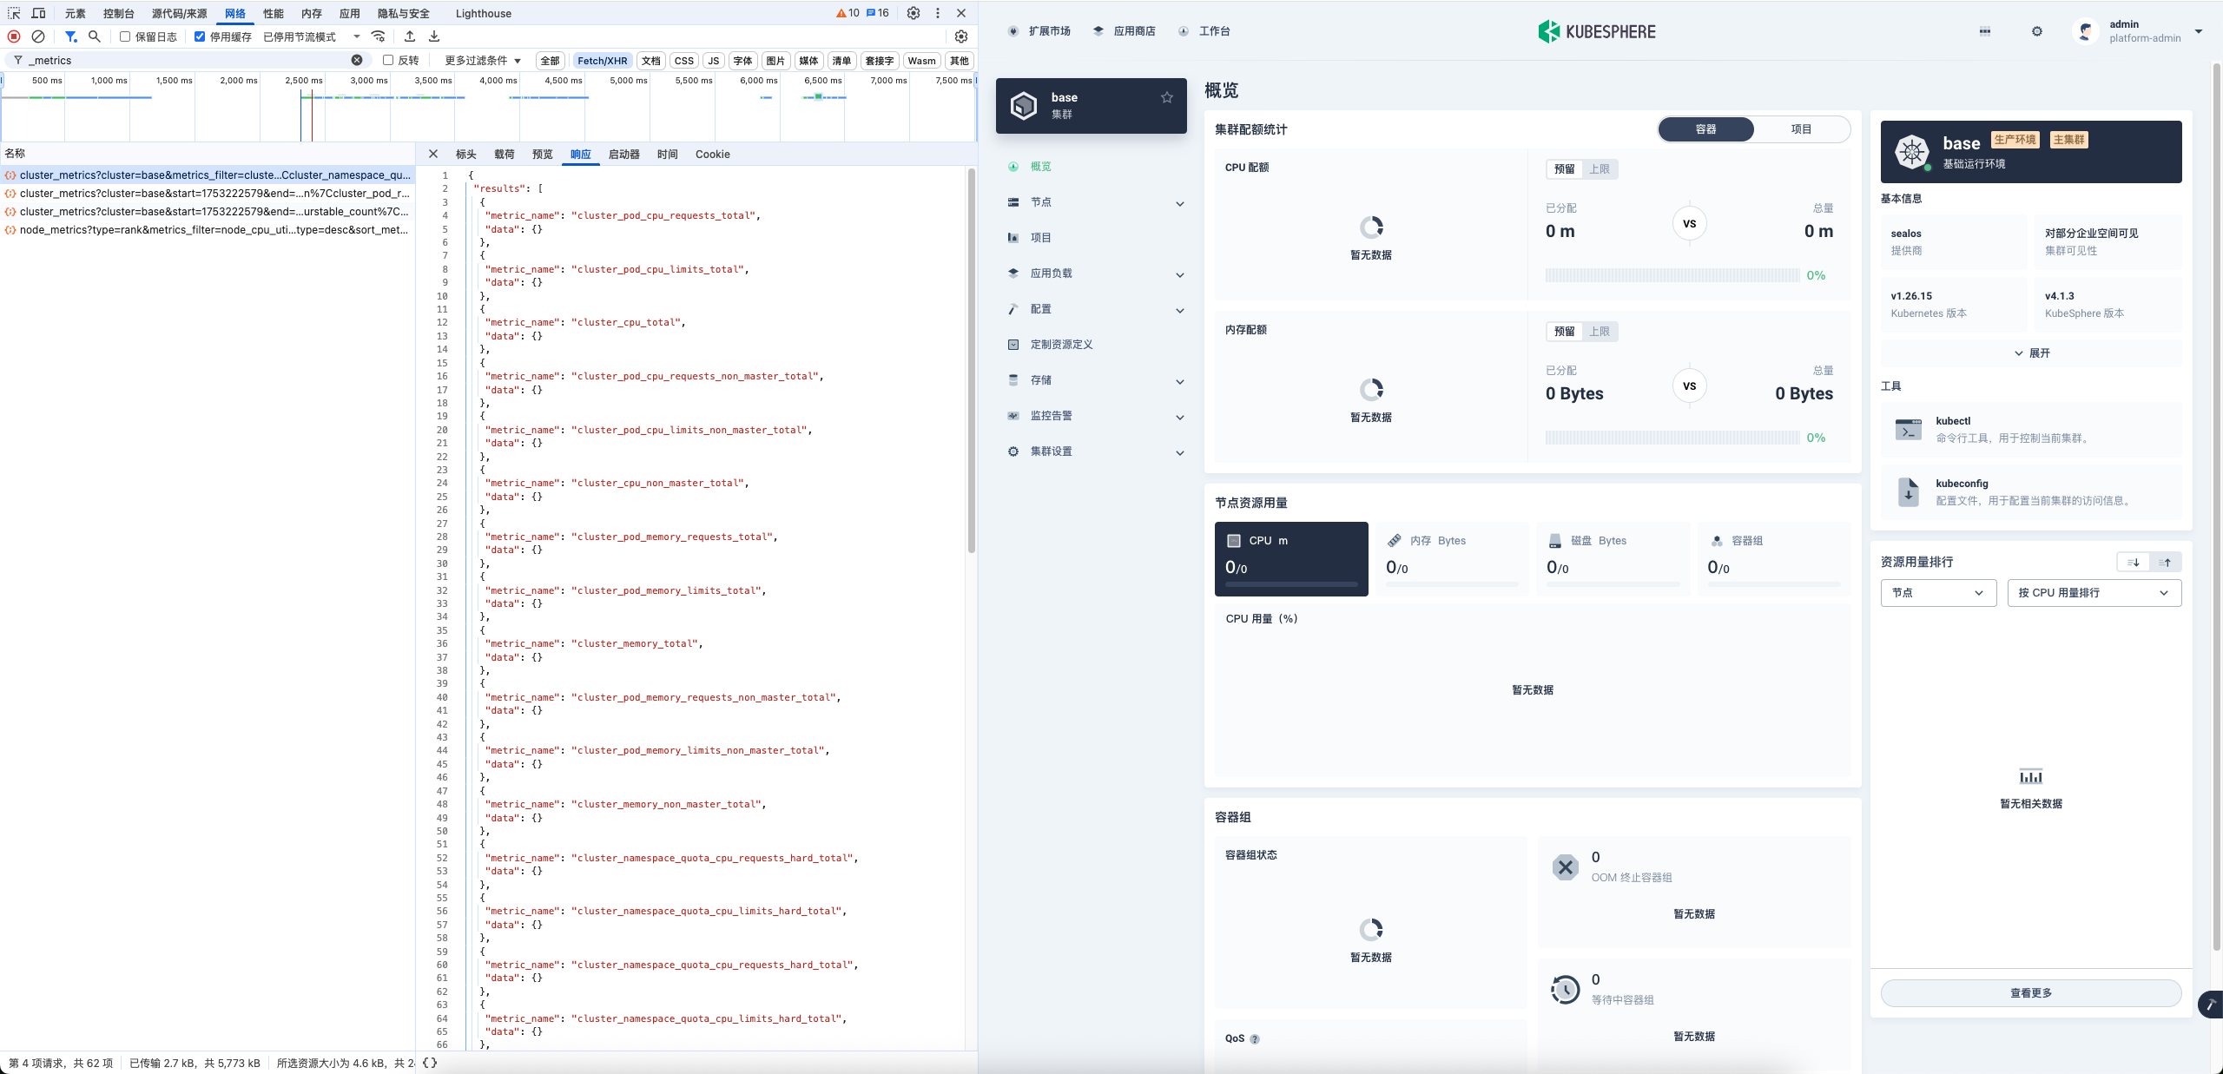
Task: Click the KubeSphere logo
Action: [1597, 31]
